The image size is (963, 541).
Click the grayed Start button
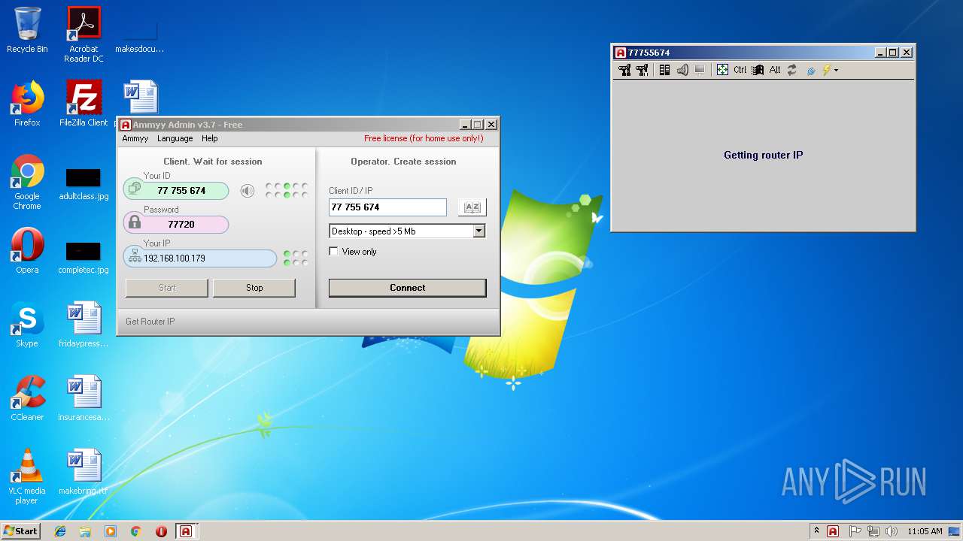click(167, 288)
